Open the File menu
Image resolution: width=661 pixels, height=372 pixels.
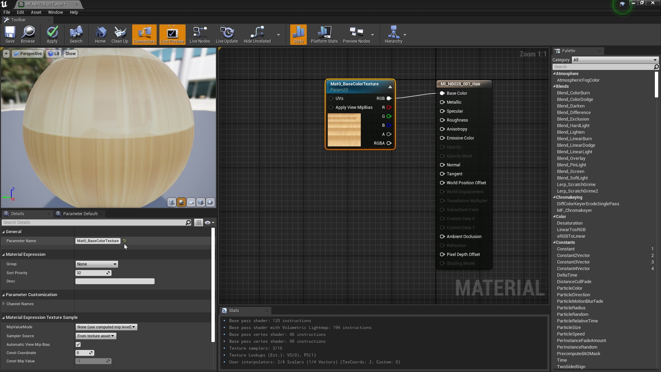pos(7,12)
